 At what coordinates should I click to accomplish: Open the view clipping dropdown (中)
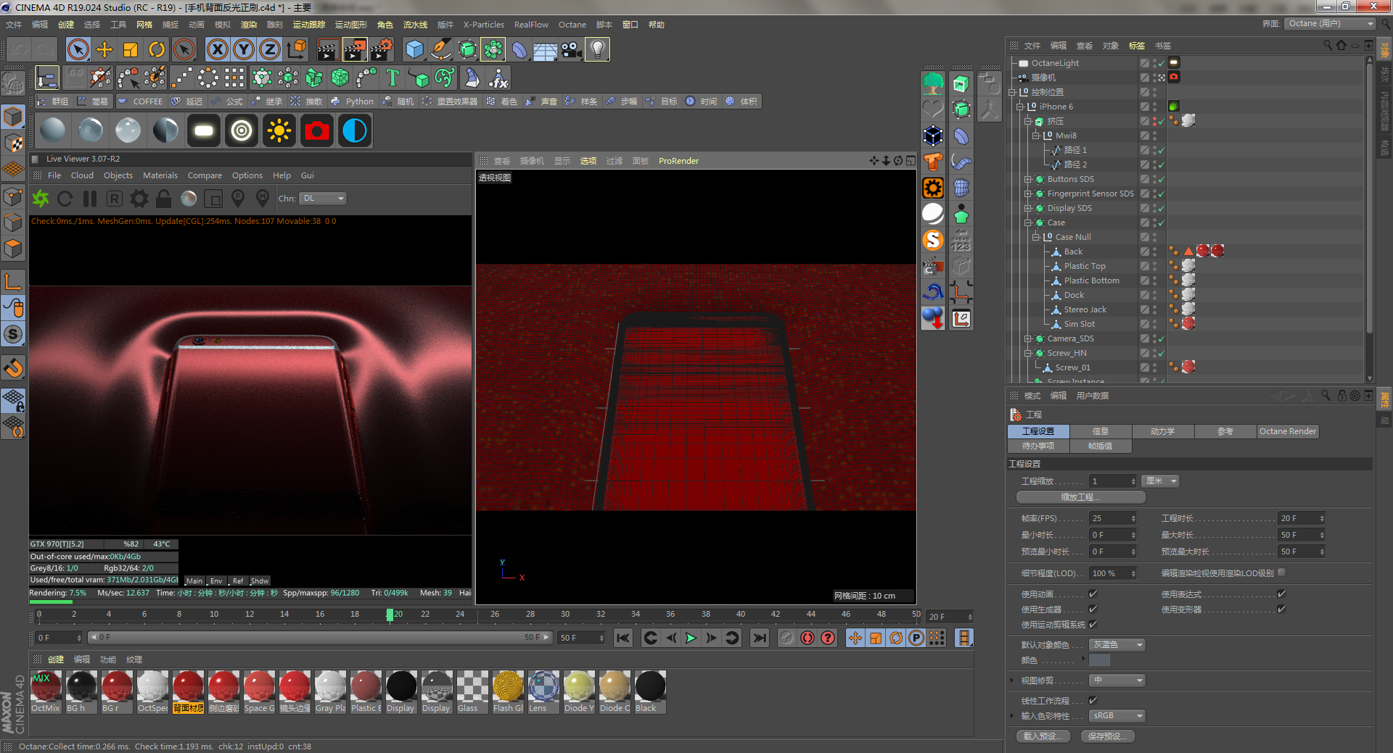[x=1117, y=681]
